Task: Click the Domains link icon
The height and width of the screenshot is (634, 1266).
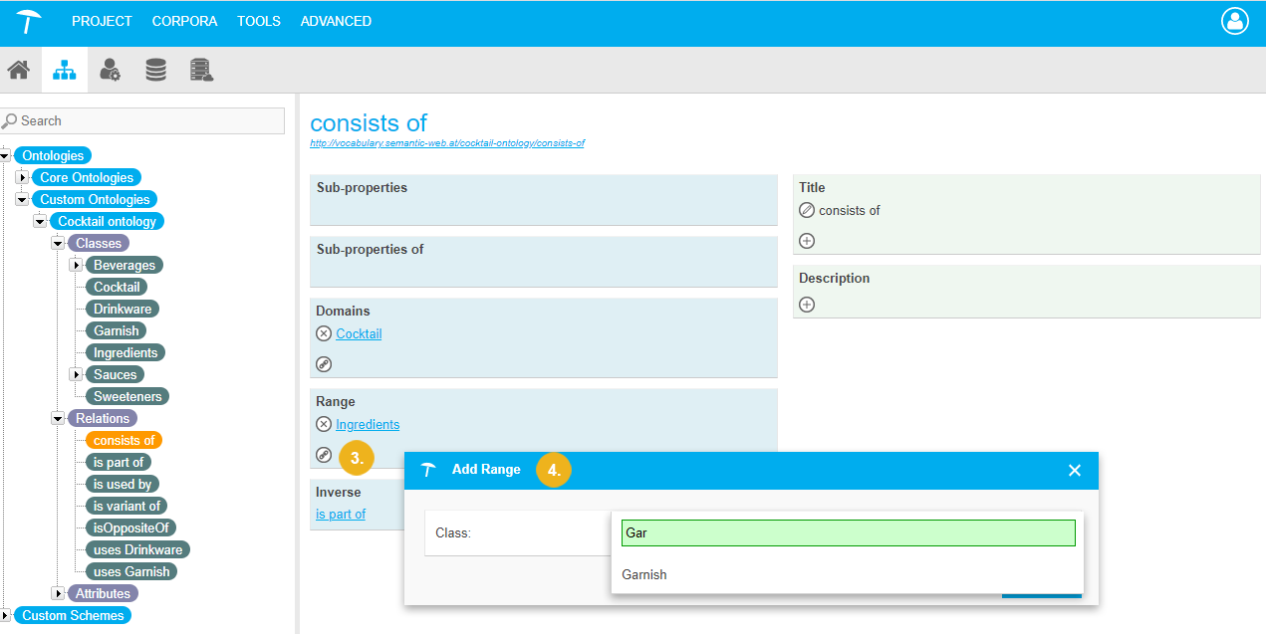Action: pyautogui.click(x=324, y=364)
